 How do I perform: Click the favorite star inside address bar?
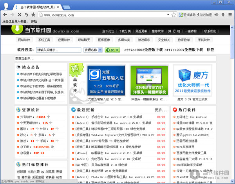pyautogui.click(x=174, y=15)
